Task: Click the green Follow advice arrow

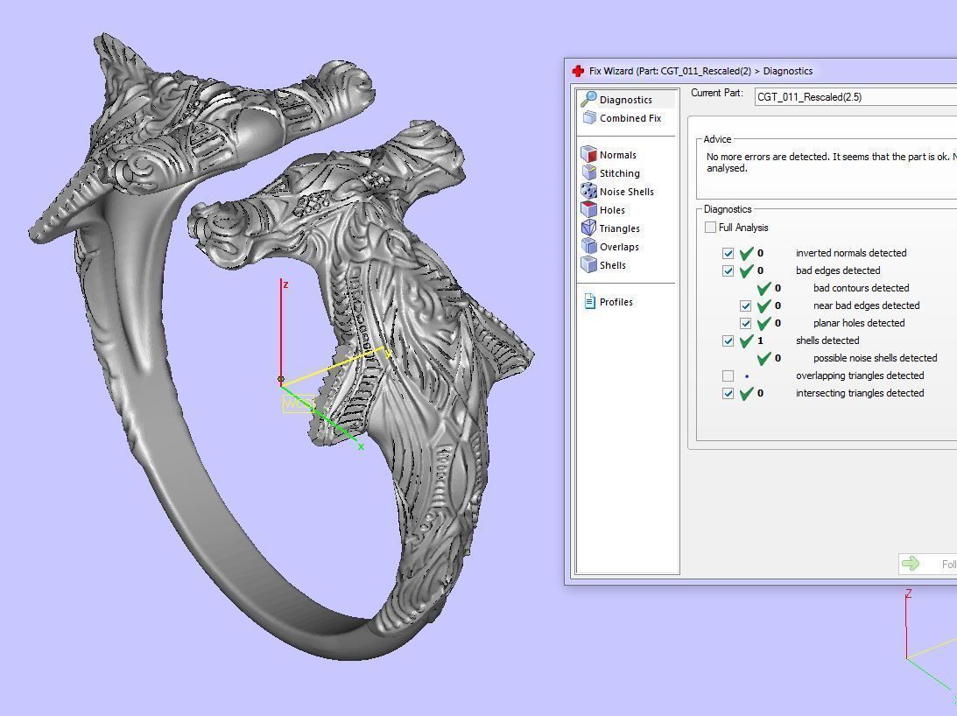Action: click(x=911, y=564)
